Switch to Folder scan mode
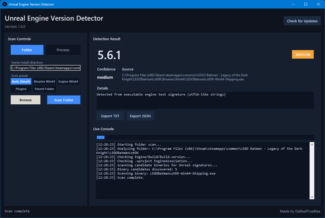This screenshot has height=218, width=325. point(27,50)
